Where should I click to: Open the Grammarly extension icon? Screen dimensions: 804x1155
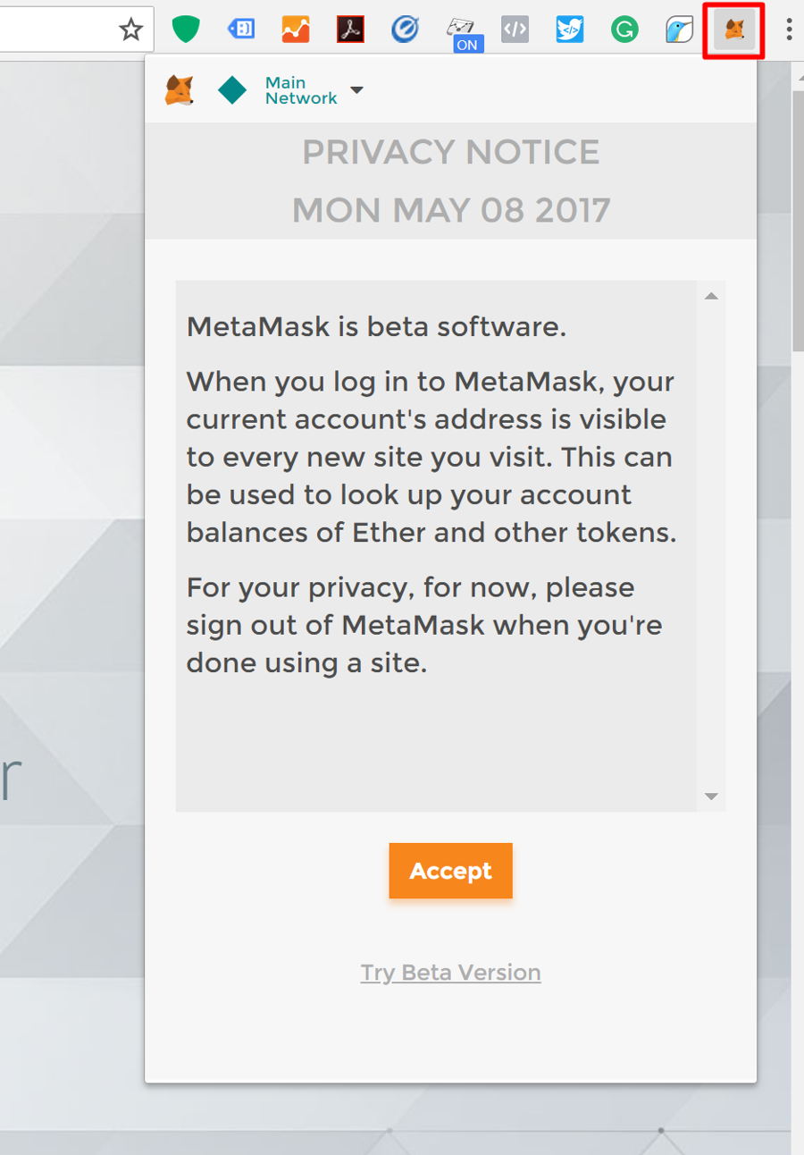click(x=624, y=30)
